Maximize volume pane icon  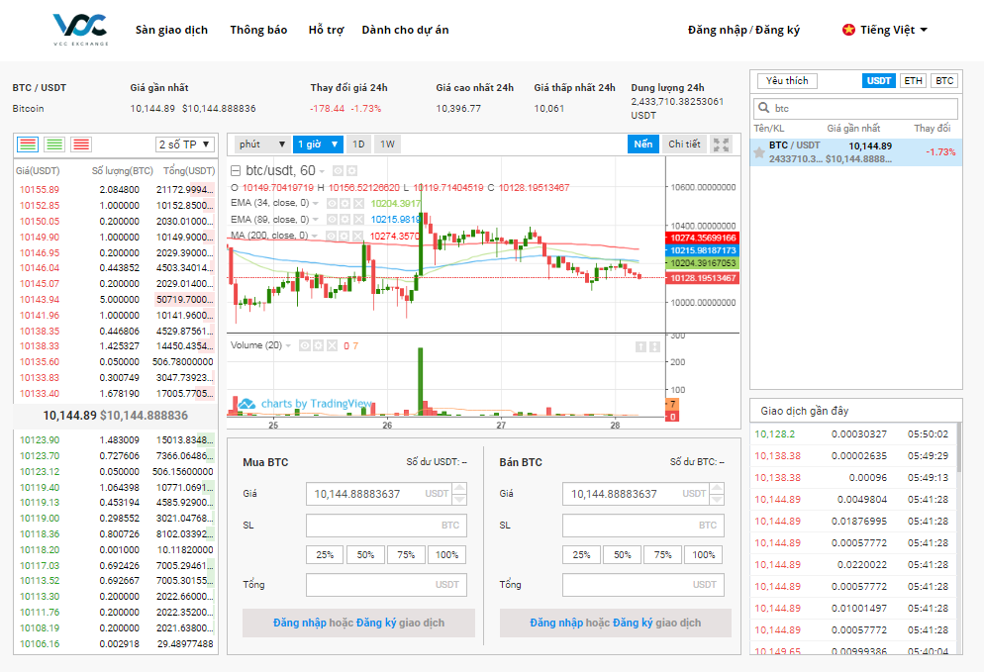[x=654, y=347]
